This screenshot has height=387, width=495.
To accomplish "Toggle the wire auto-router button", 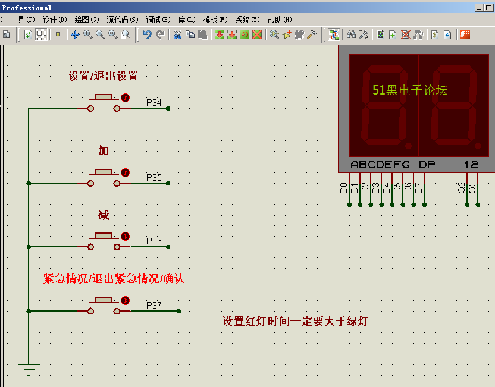I will (x=334, y=34).
